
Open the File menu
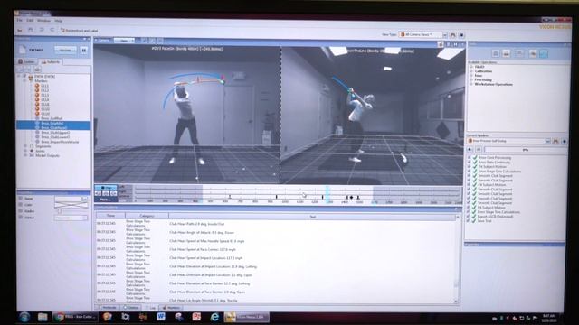(x=20, y=20)
